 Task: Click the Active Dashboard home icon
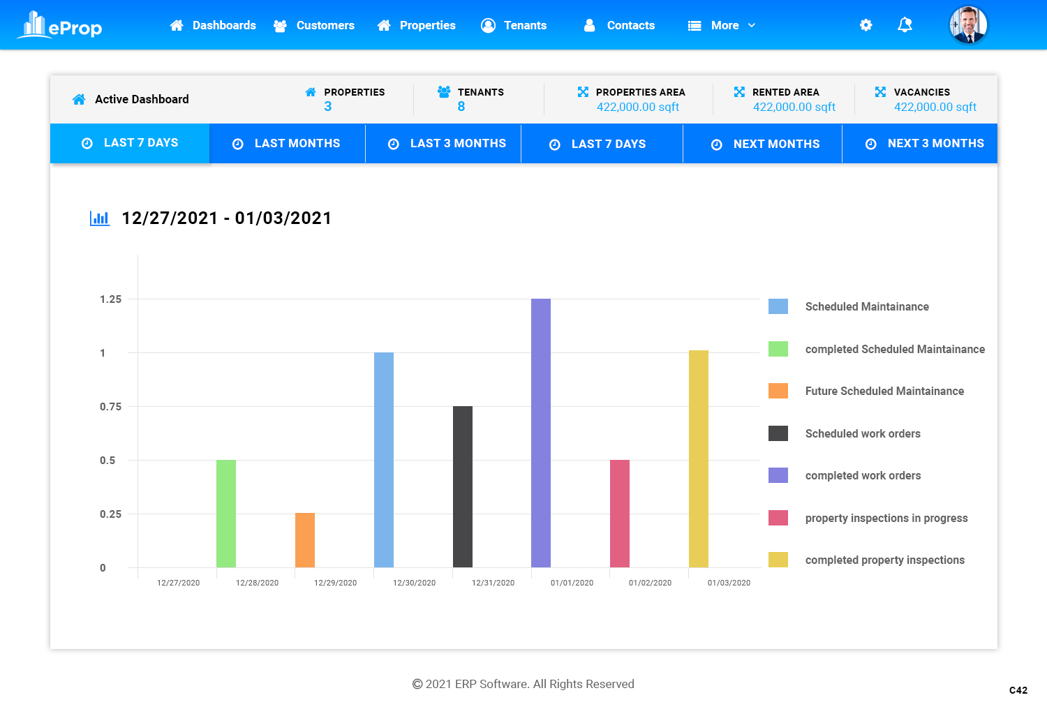[79, 99]
